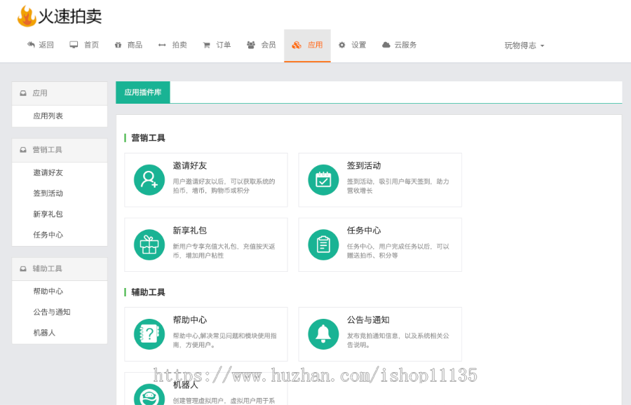Click the 邀请好友 add-user circle icon
Image resolution: width=631 pixels, height=405 pixels.
149,180
